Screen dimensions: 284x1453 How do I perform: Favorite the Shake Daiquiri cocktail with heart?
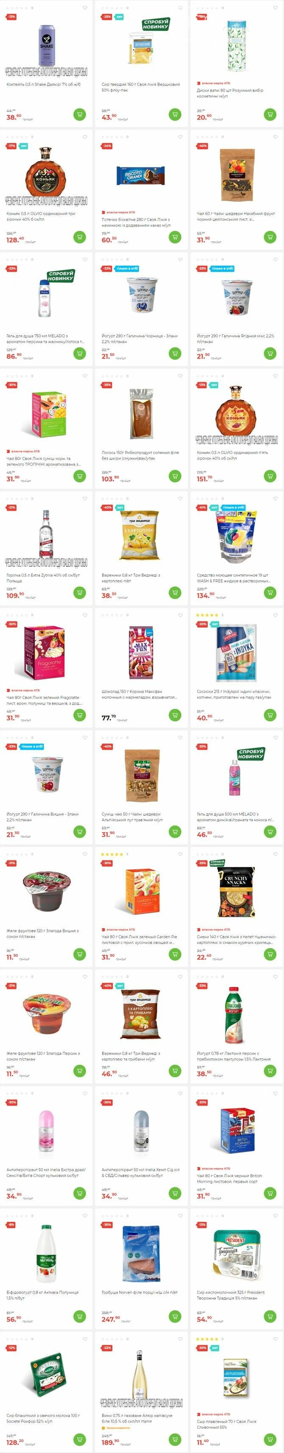tap(85, 8)
